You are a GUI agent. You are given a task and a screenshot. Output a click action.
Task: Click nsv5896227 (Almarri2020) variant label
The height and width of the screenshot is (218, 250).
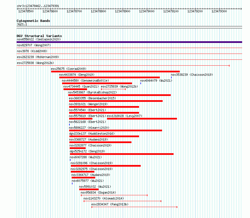89,128
